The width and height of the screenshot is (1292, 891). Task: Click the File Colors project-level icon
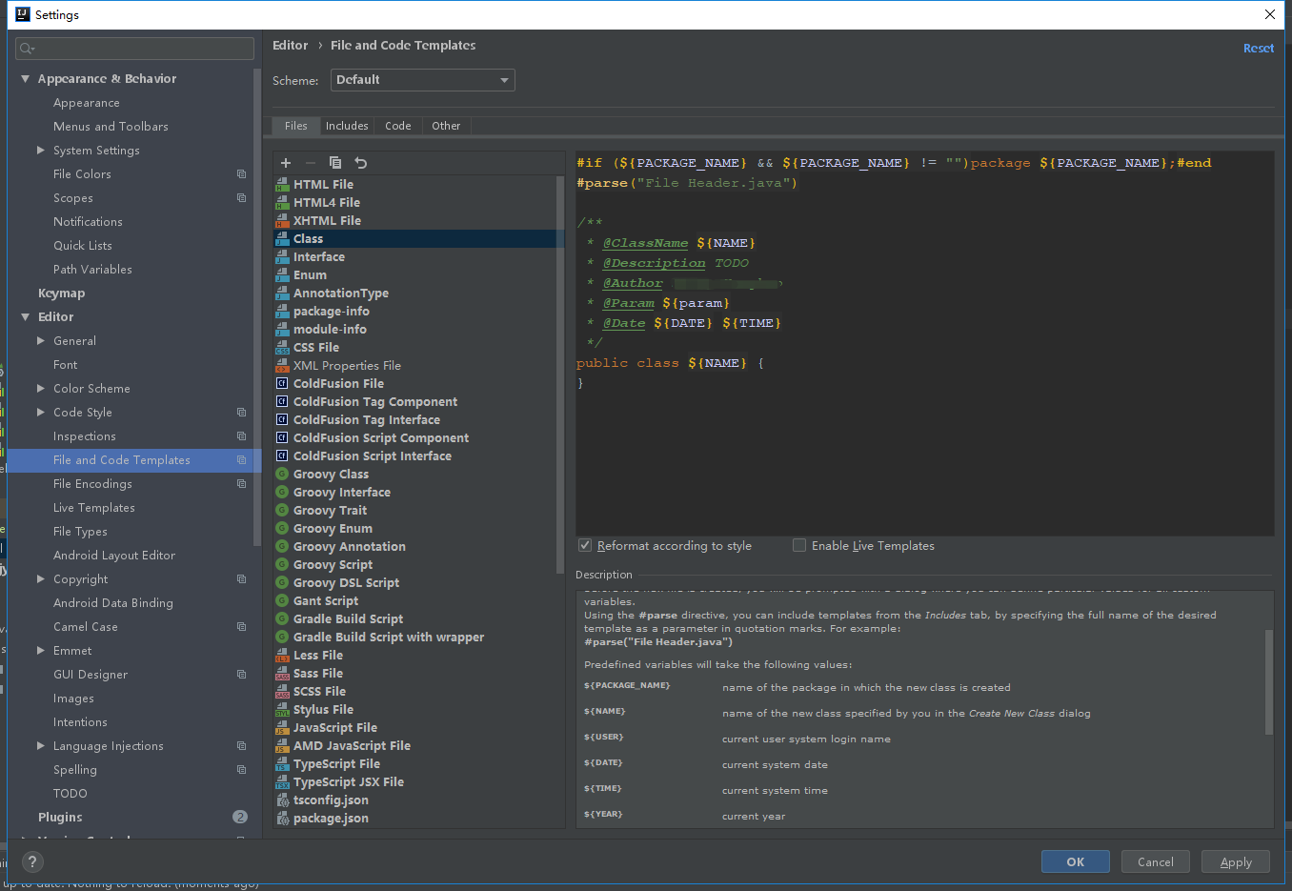(241, 174)
